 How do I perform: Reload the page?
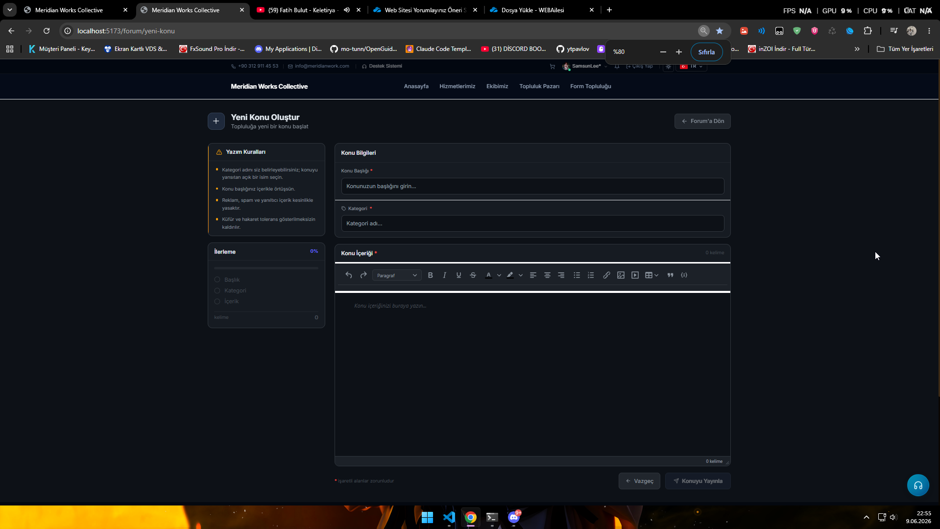(47, 31)
